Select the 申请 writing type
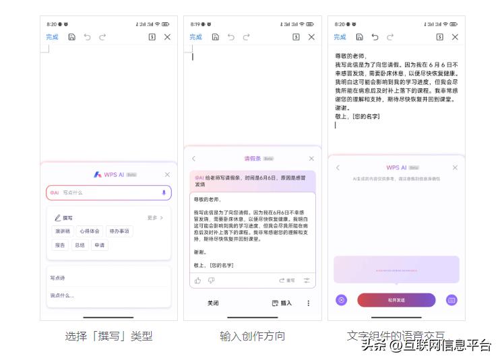 100,246
